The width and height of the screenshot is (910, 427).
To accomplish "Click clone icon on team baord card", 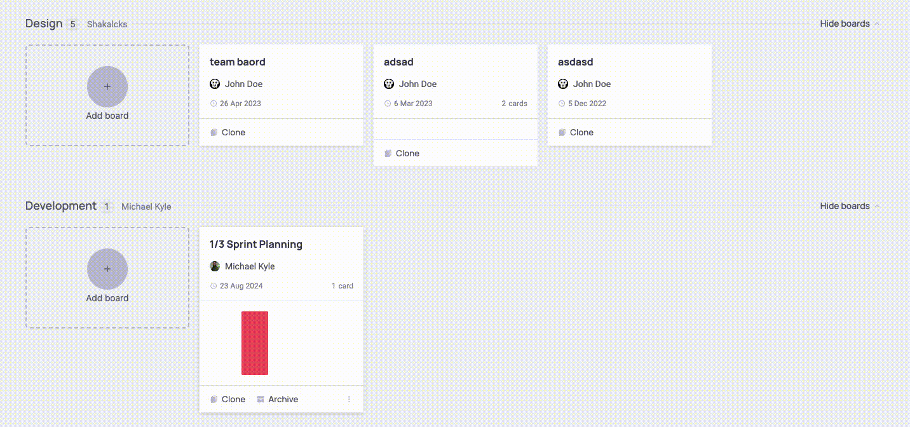I will (x=214, y=133).
